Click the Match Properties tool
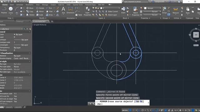The image size is (200, 112). tap(135, 11)
